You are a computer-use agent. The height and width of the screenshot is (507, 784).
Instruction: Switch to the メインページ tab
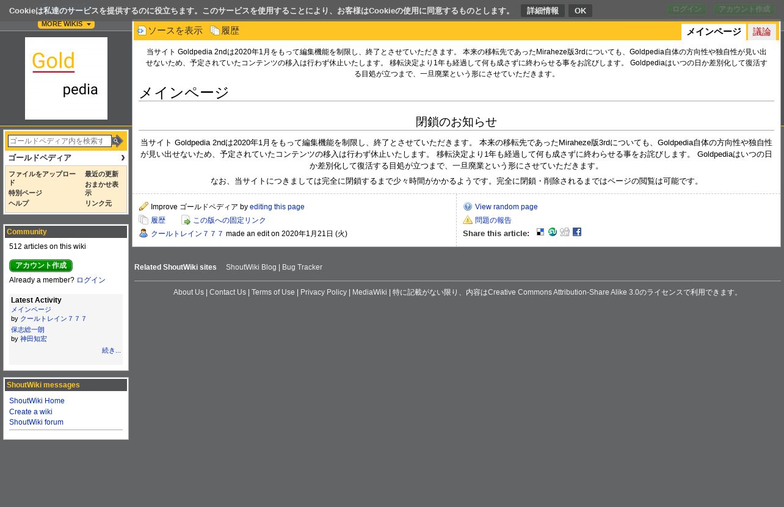click(x=714, y=32)
